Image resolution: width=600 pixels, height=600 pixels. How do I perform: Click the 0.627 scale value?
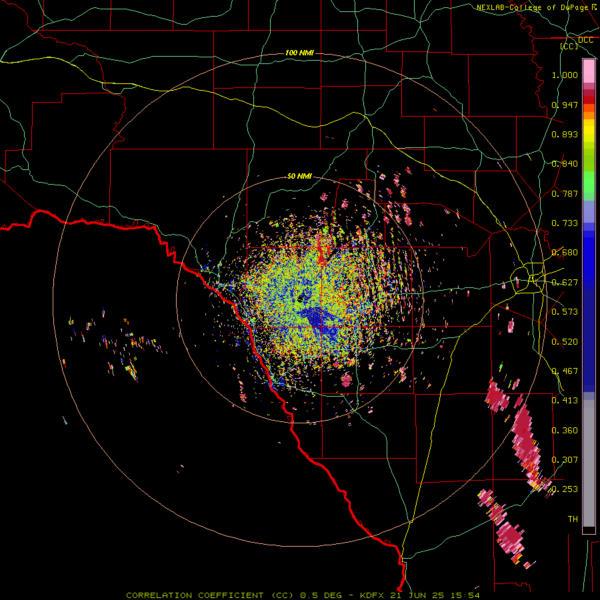tap(565, 283)
